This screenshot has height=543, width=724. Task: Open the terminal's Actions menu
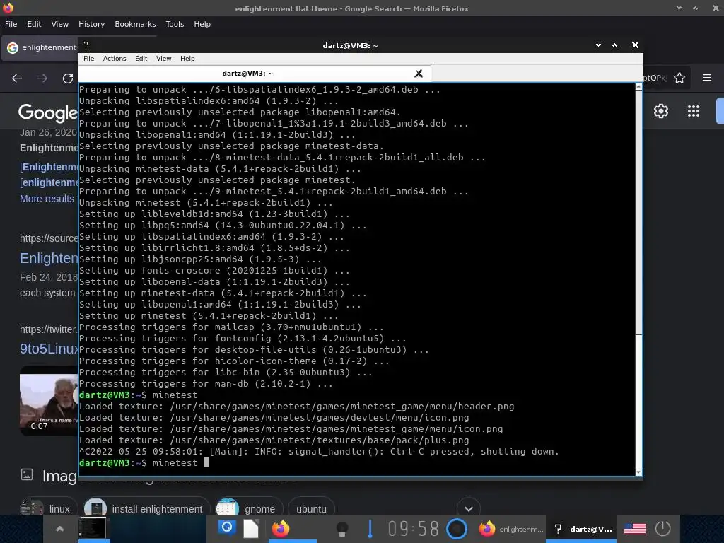coord(115,59)
